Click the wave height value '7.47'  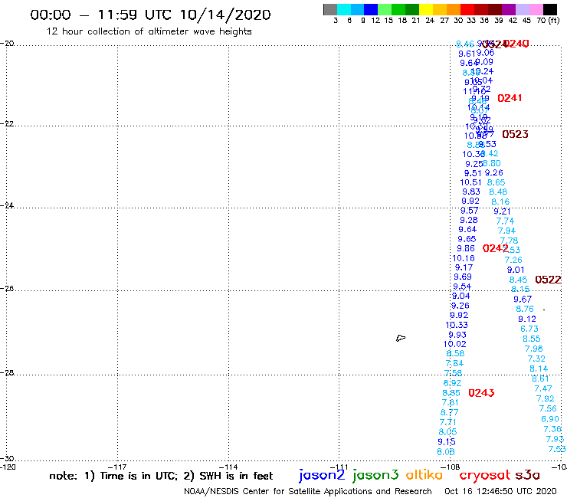[543, 388]
